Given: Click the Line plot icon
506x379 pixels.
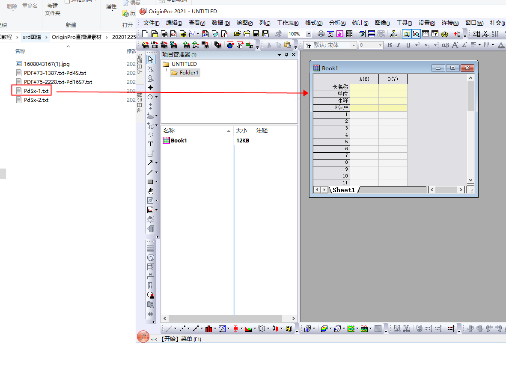Looking at the screenshot, I should point(169,329).
